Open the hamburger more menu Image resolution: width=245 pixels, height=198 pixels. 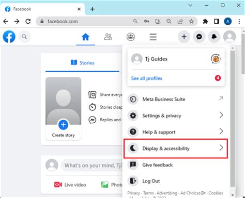[x=153, y=37]
